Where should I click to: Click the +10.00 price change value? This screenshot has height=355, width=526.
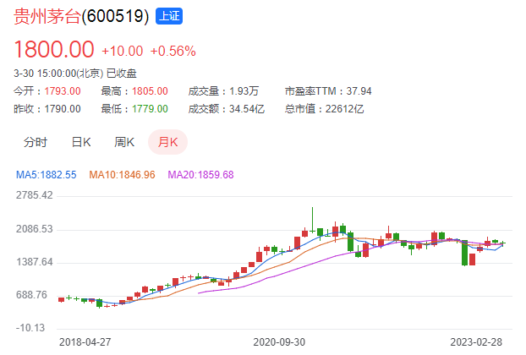(122, 52)
